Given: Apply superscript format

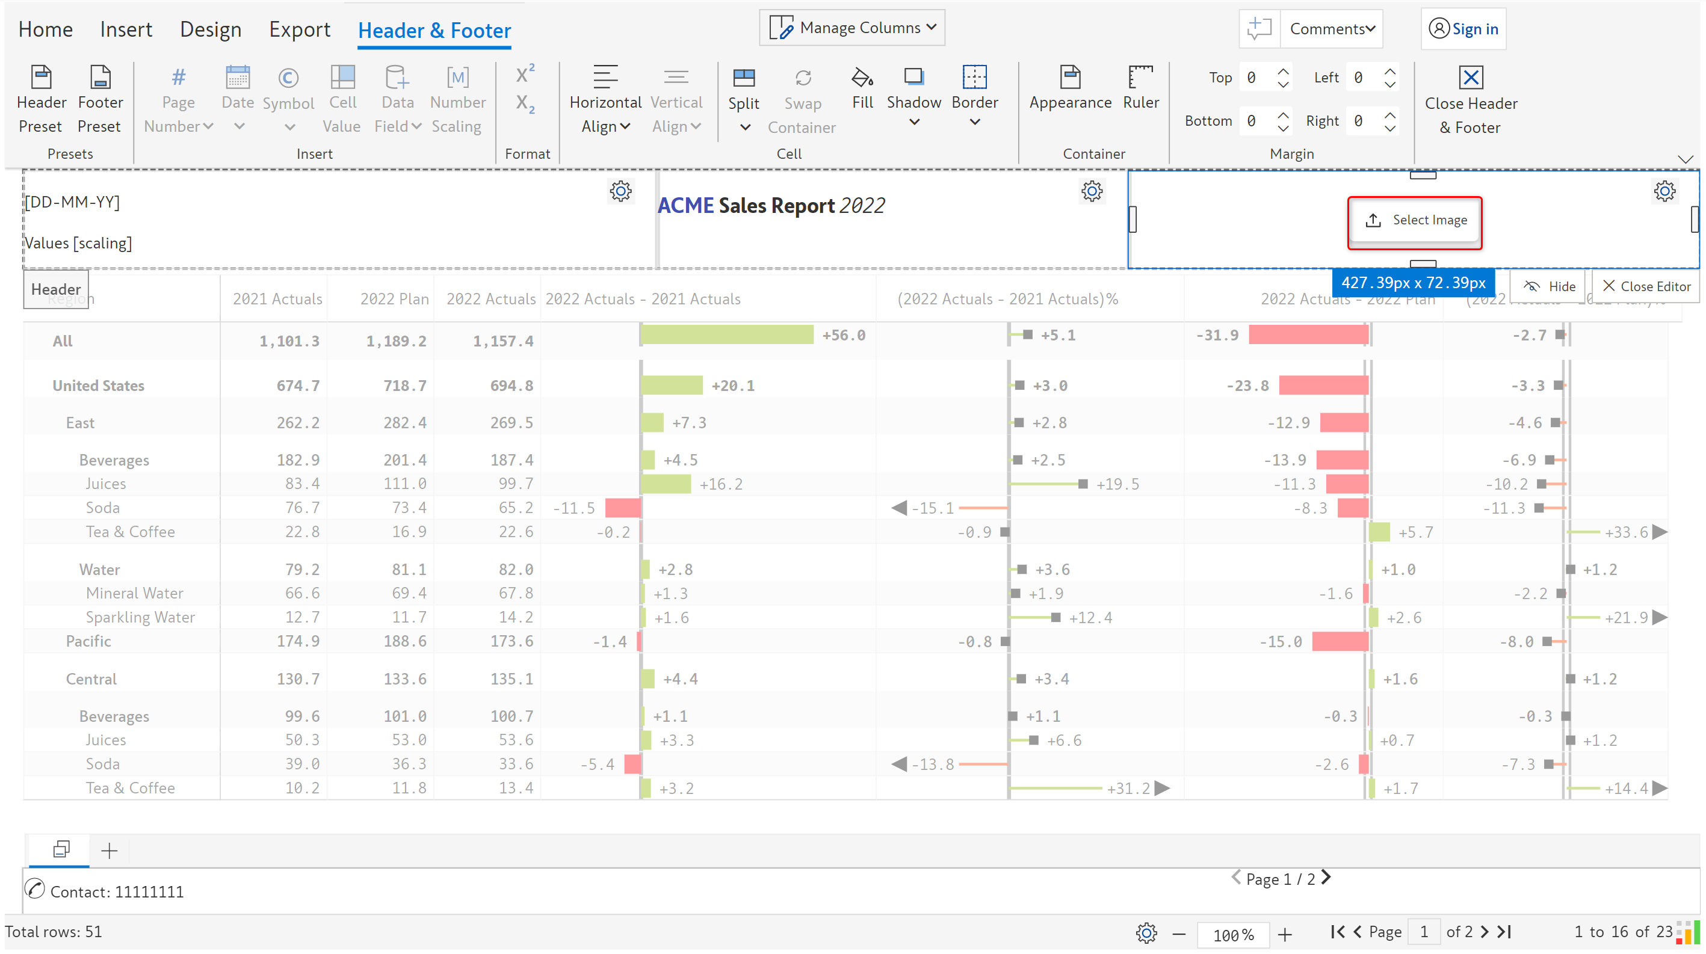Looking at the screenshot, I should coord(525,74).
